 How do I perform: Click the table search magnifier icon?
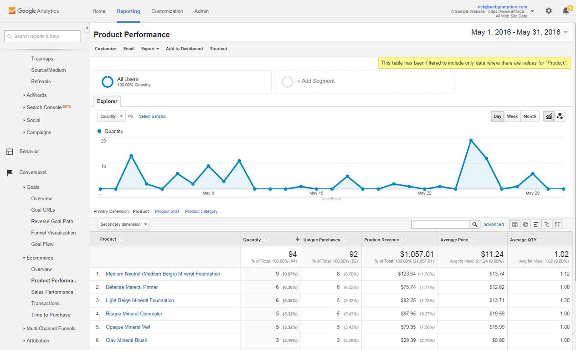coord(475,224)
